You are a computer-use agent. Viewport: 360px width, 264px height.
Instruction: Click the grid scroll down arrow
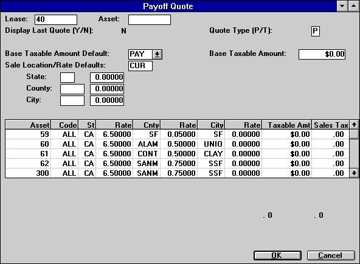(x=354, y=173)
